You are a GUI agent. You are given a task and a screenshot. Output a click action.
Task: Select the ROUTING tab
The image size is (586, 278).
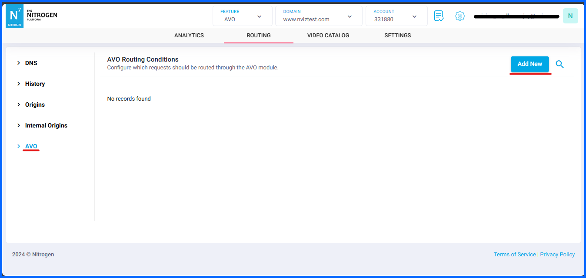[258, 35]
